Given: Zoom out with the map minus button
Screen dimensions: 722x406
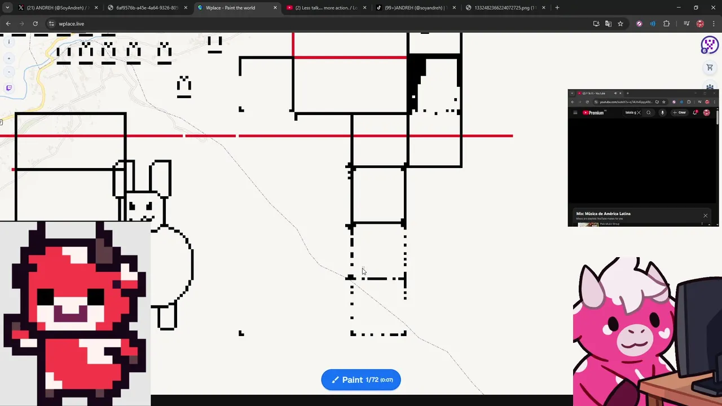Looking at the screenshot, I should tap(9, 72).
